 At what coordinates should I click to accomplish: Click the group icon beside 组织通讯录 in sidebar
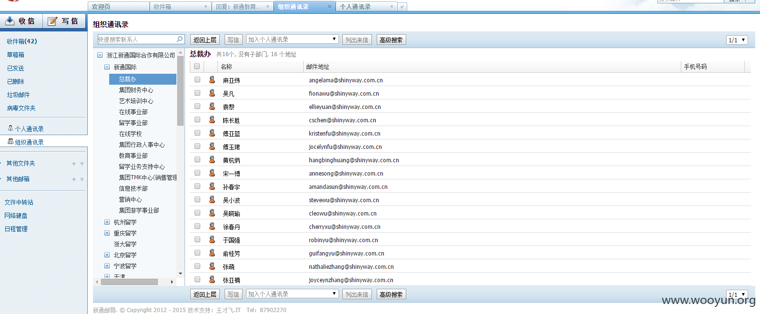point(10,142)
